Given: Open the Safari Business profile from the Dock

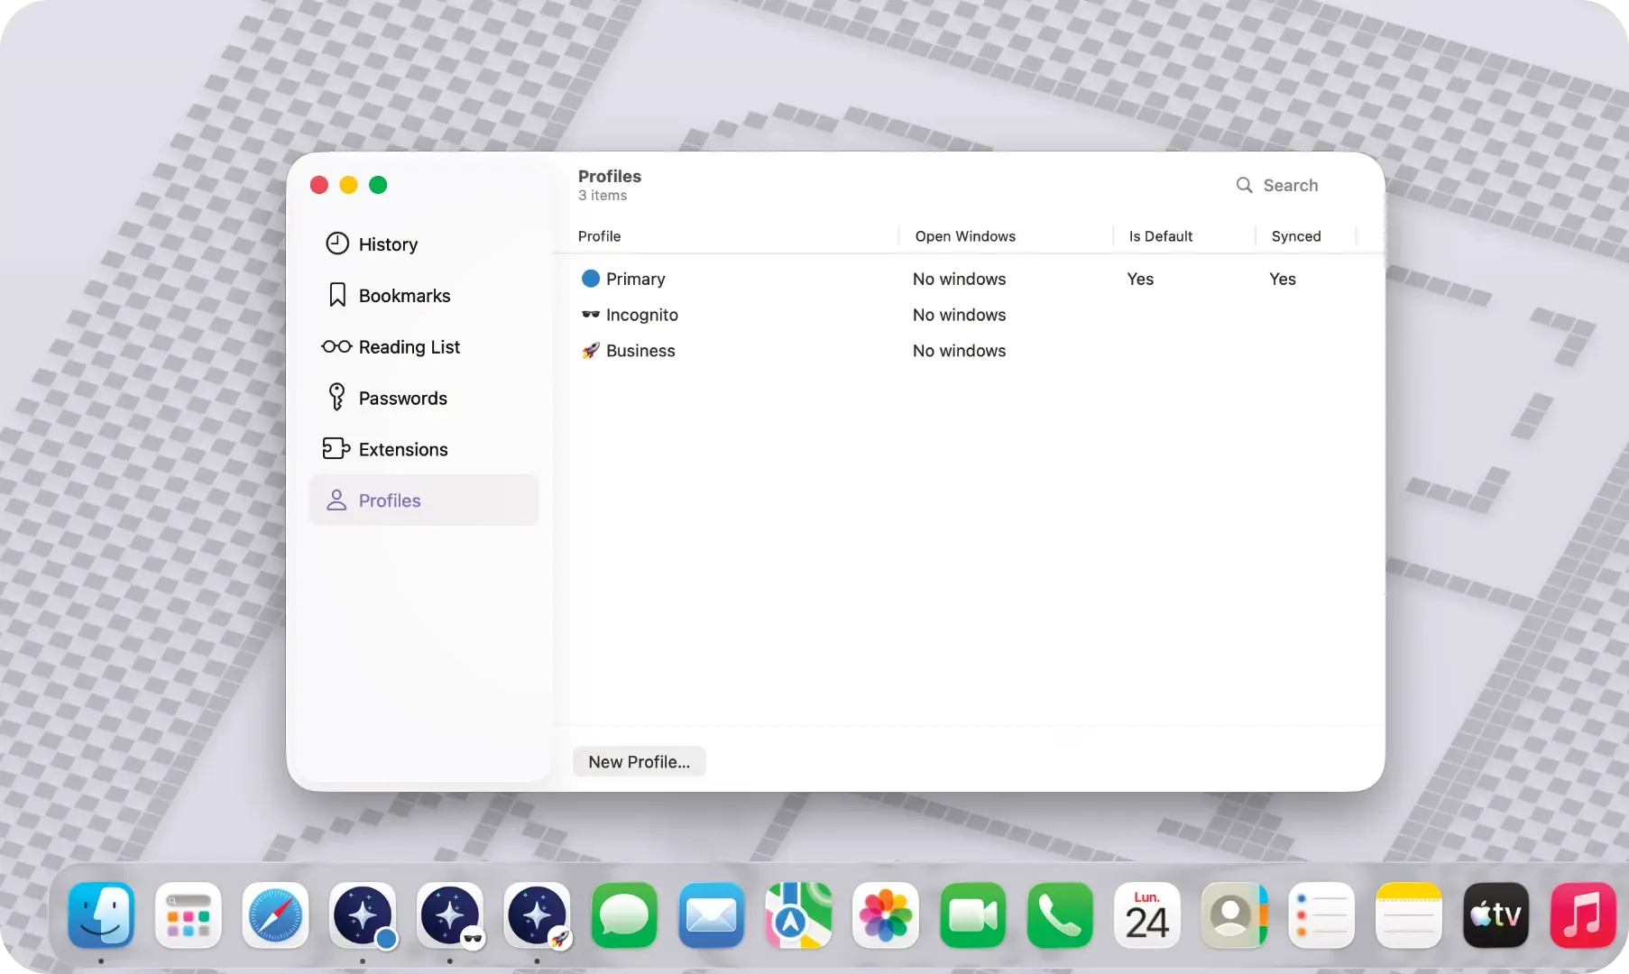Looking at the screenshot, I should tap(538, 915).
